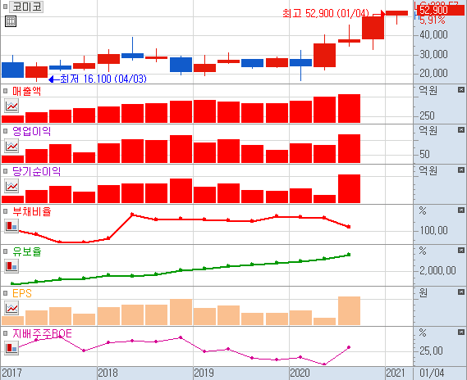Click the 50 value on 영업이익 axis
The image size is (467, 380).
(x=424, y=154)
